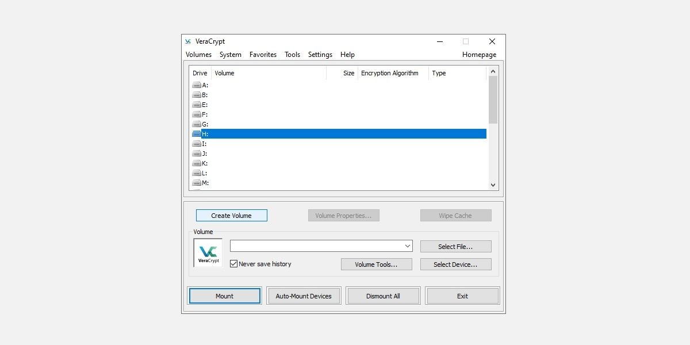Select the E: drive letter text
Image resolution: width=690 pixels, height=345 pixels.
tap(205, 105)
